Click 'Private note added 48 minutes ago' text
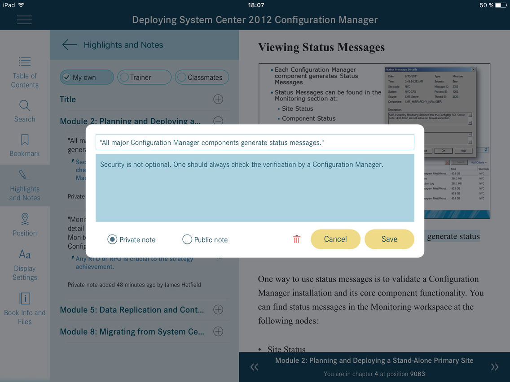510x382 pixels. (x=134, y=285)
